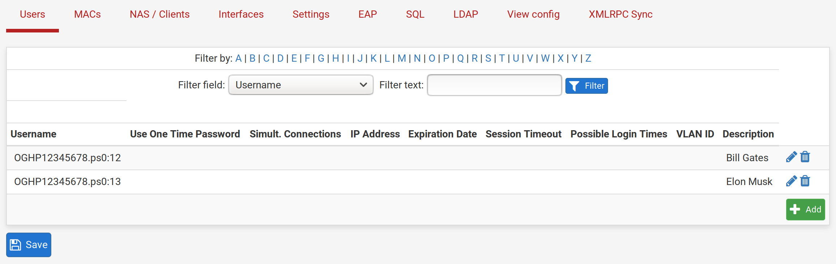Open the LDAP tab
The width and height of the screenshot is (836, 264).
point(466,14)
